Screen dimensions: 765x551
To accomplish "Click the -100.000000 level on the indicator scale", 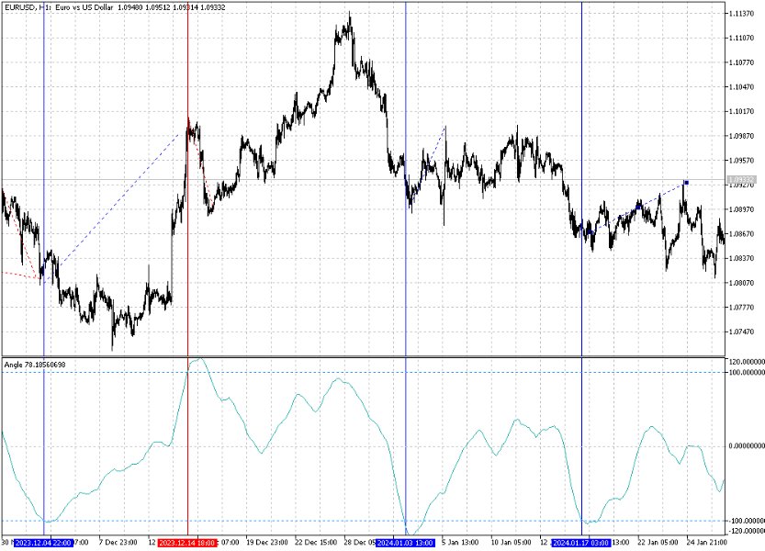I will (x=746, y=520).
